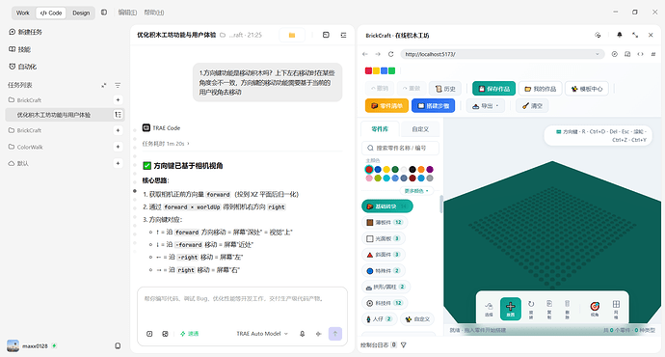Toggle the 速通 mode in the chat input
The width and height of the screenshot is (665, 357).
(189, 334)
